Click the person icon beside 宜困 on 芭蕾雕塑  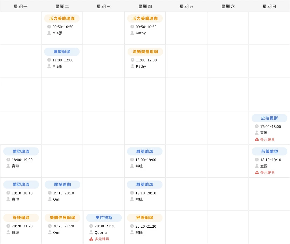tap(257, 166)
